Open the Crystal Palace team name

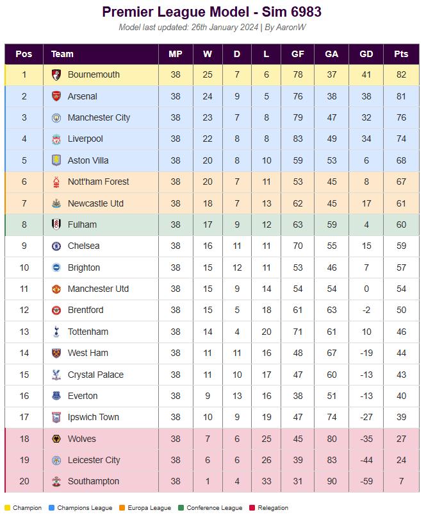click(x=95, y=375)
